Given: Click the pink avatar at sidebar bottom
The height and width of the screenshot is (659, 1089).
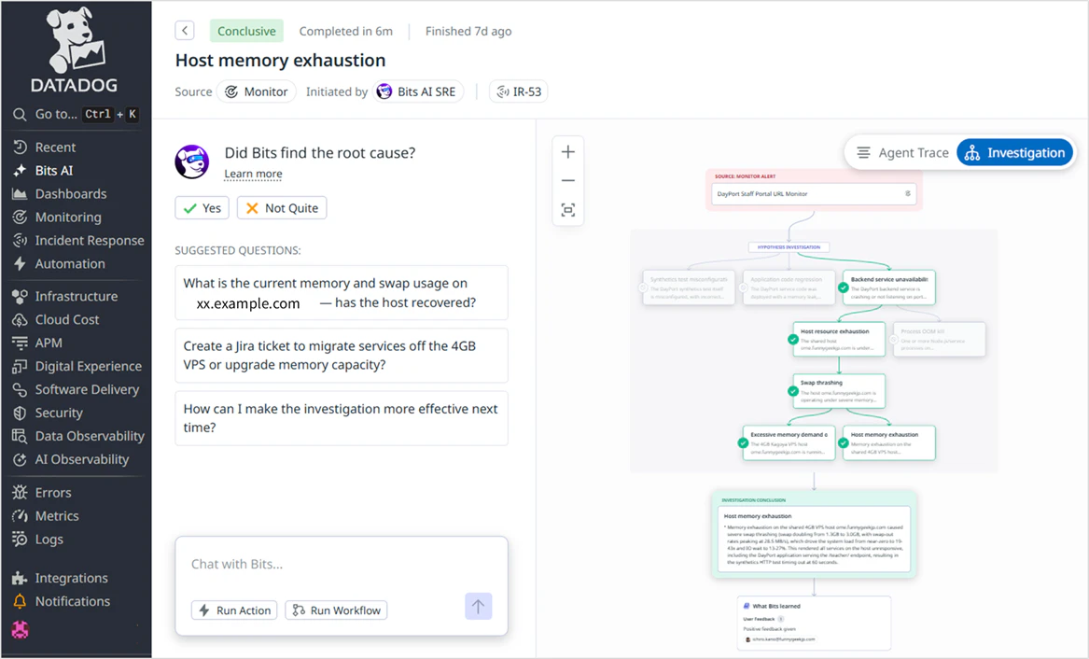Looking at the screenshot, I should click(x=21, y=630).
